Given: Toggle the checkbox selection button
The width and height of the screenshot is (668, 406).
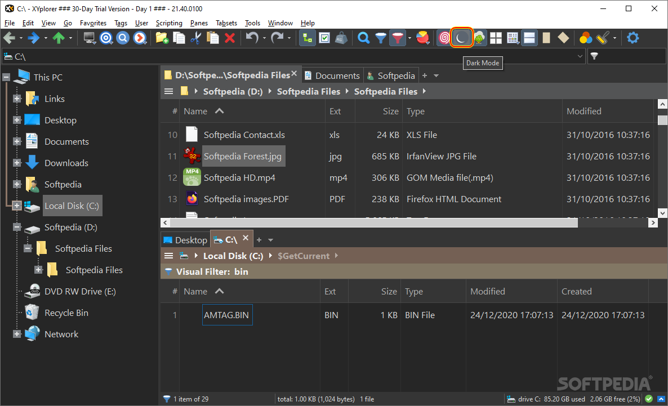Looking at the screenshot, I should (324, 38).
